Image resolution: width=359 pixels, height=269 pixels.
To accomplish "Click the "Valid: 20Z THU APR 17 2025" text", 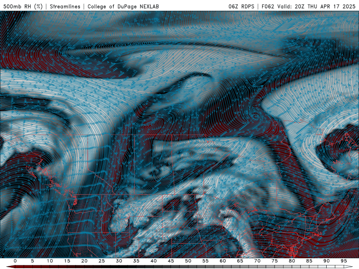I will coord(316,6).
